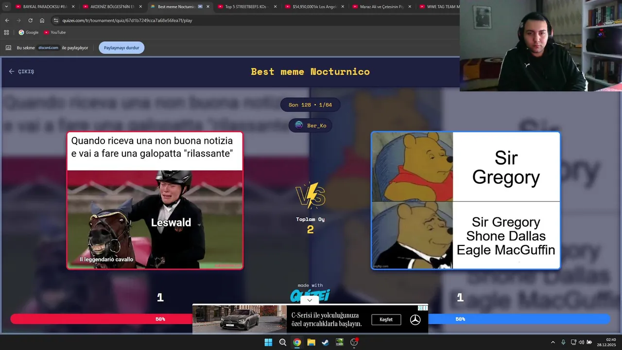
Task: Open the Chrome apps grid
Action: click(x=6, y=33)
